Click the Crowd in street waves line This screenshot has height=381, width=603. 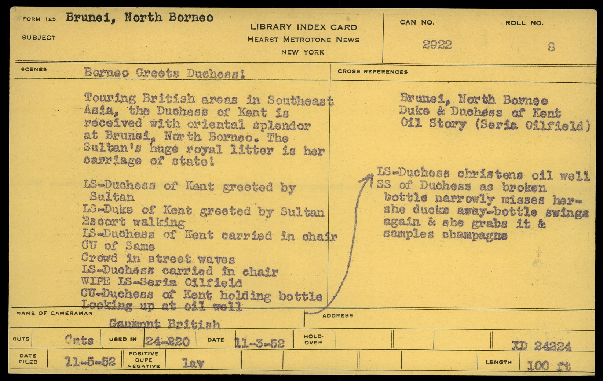(x=158, y=259)
